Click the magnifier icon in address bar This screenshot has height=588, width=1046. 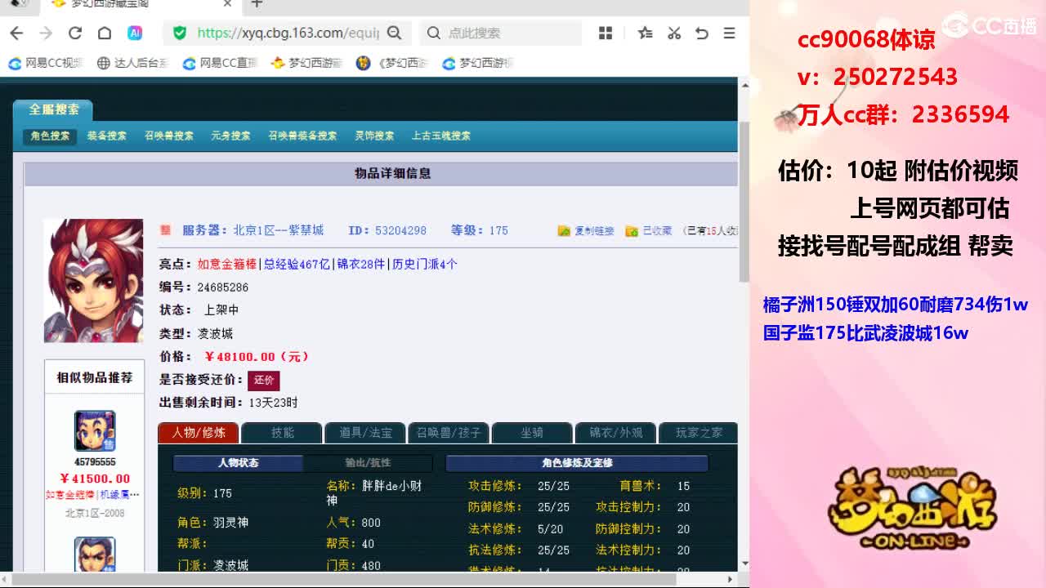[x=394, y=33]
